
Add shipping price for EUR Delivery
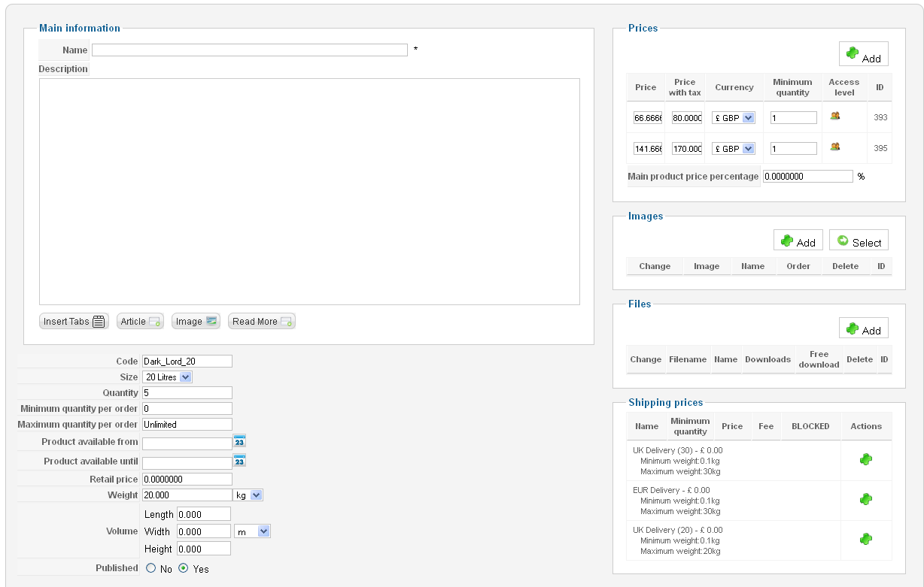pyautogui.click(x=865, y=499)
